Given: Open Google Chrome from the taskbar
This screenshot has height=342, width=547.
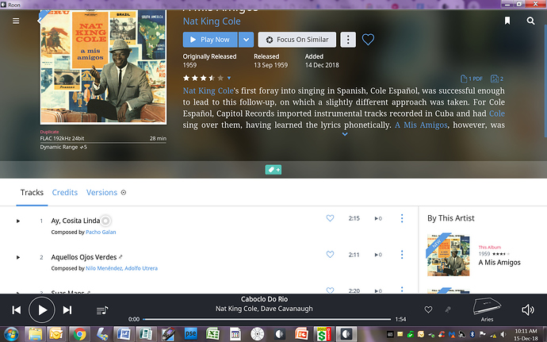Looking at the screenshot, I should [x=79, y=334].
